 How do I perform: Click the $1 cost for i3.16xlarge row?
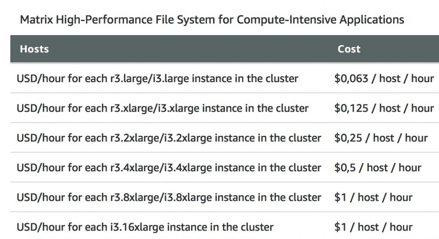(x=373, y=227)
